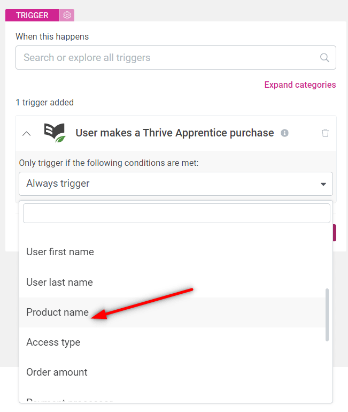
Task: Click the info icon beside trigger title
Action: (285, 133)
